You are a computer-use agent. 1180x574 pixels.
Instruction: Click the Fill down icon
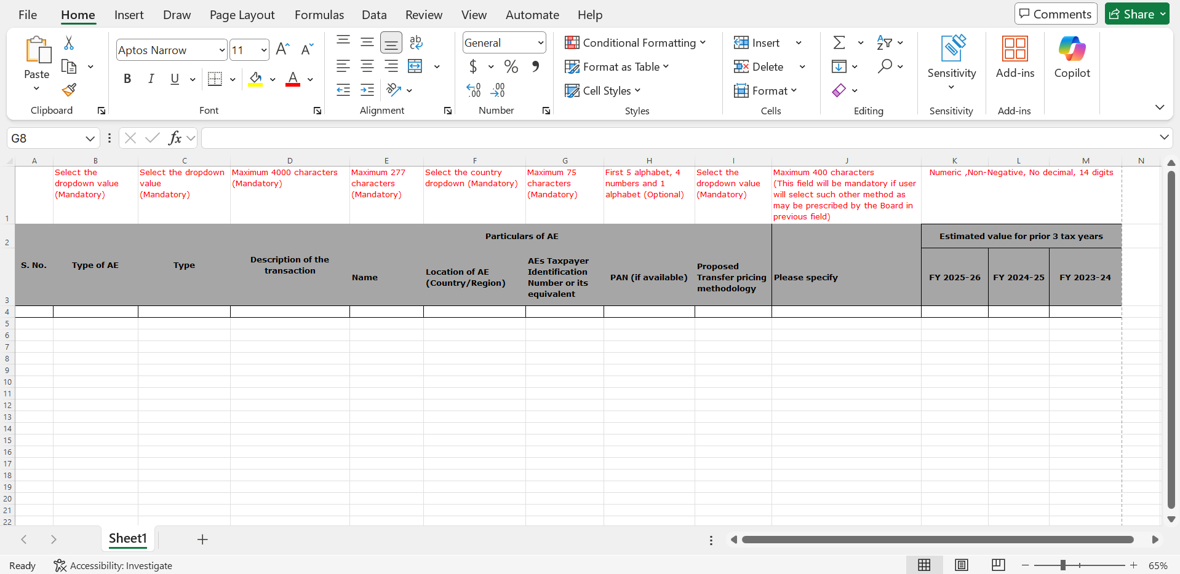click(x=839, y=66)
